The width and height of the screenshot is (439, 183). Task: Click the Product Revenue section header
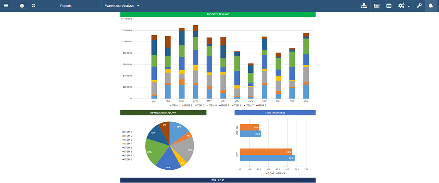[x=218, y=14]
